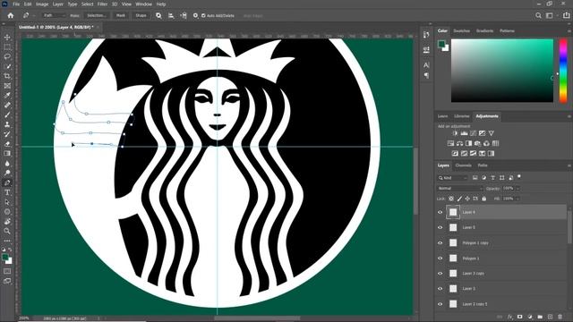Open path operations icon in options bar
This screenshot has height=322, width=573.
click(x=158, y=16)
